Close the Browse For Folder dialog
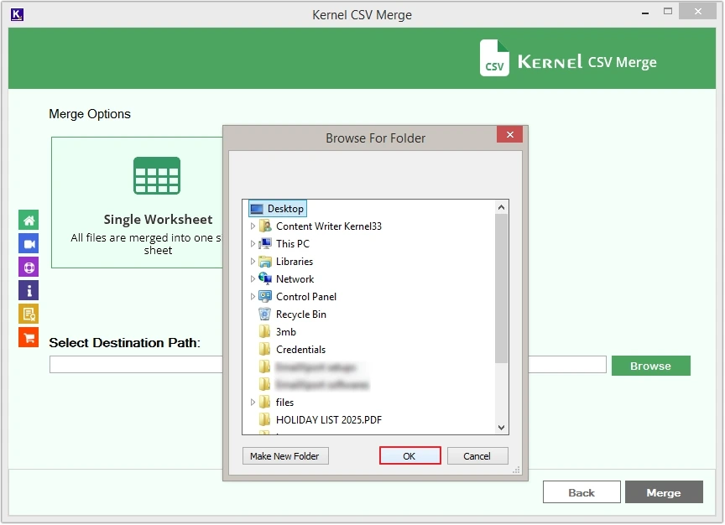 coord(510,134)
